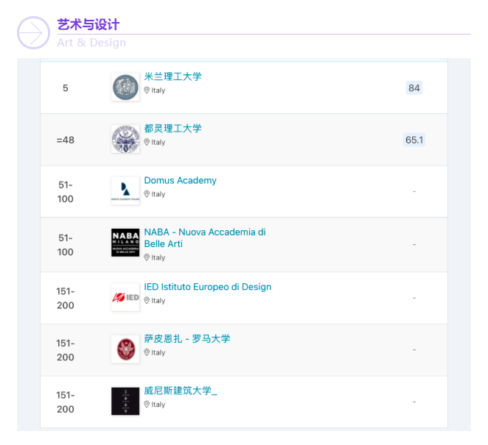The height and width of the screenshot is (445, 488).
Task: Click the circled arrow icon beside 艺术与设计
Action: point(33,32)
